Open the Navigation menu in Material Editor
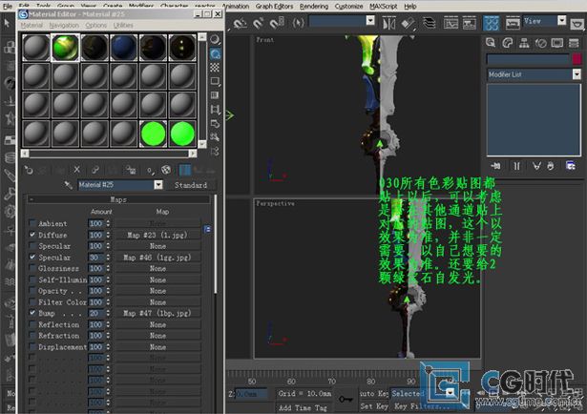 pos(64,25)
